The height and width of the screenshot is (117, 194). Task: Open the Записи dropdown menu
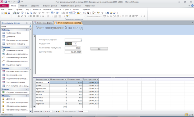[57, 9]
